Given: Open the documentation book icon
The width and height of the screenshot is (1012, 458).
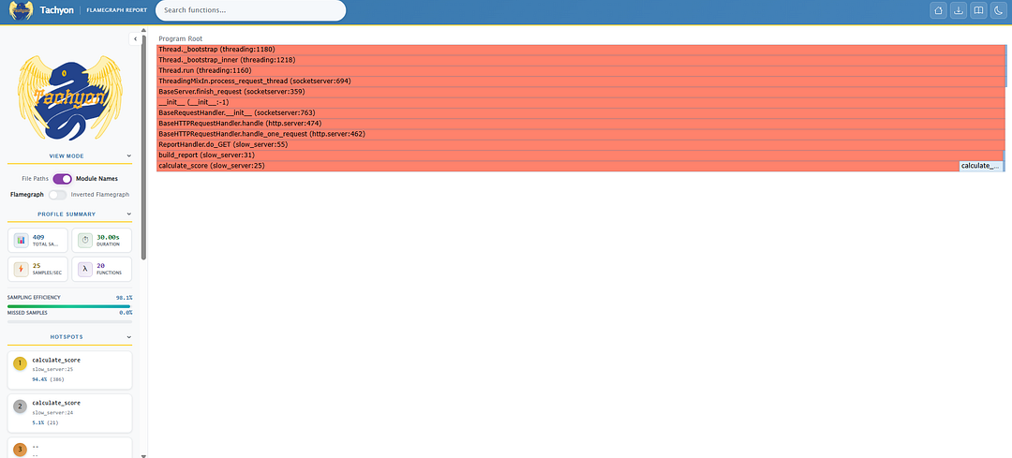Looking at the screenshot, I should [x=978, y=10].
